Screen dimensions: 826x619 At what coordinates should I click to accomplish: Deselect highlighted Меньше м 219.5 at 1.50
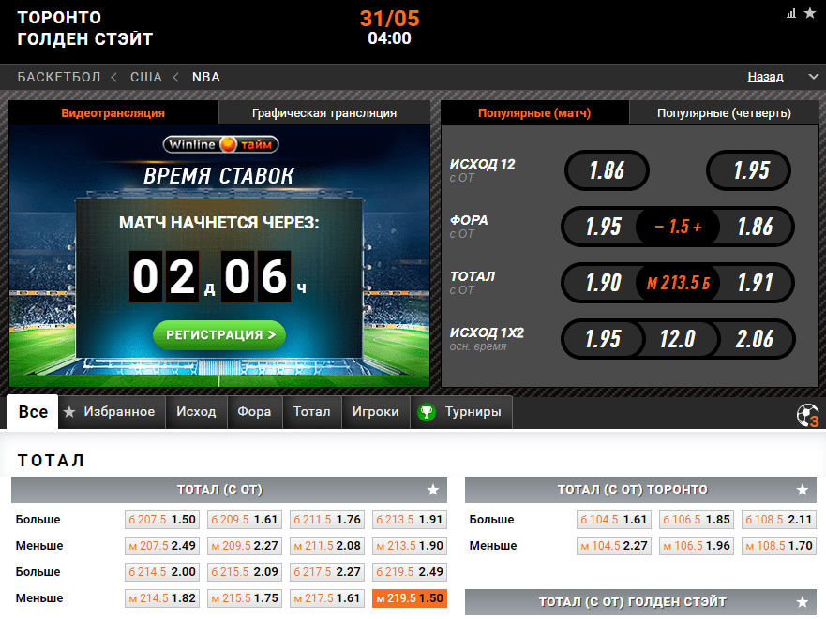410,598
